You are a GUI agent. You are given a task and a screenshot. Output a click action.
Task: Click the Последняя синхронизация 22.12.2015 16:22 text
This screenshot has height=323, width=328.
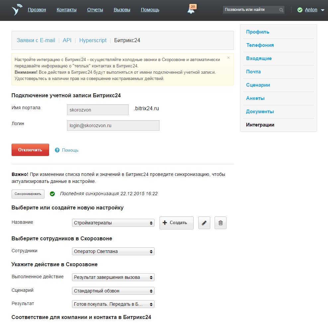coord(109,194)
